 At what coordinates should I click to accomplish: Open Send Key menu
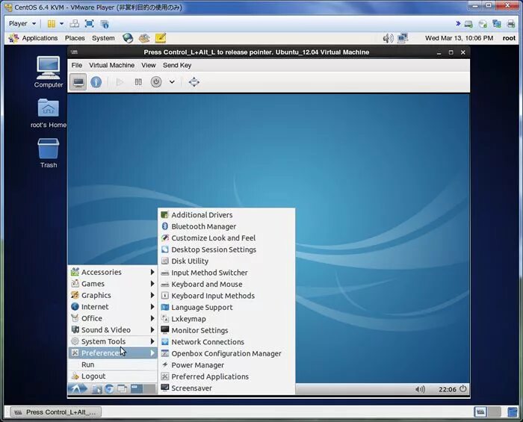(x=177, y=65)
